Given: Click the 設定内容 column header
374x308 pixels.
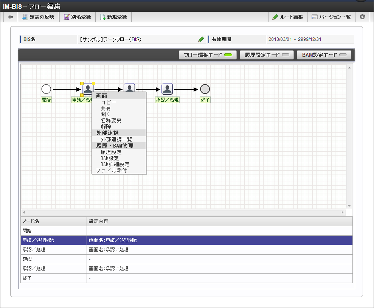Looking at the screenshot, I should pyautogui.click(x=220, y=221).
